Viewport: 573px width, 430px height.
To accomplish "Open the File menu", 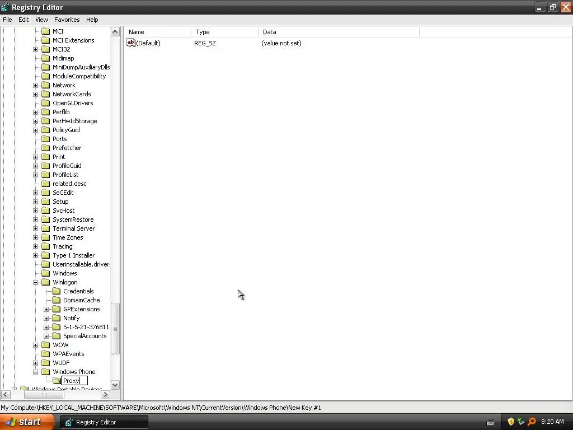I will (7, 20).
